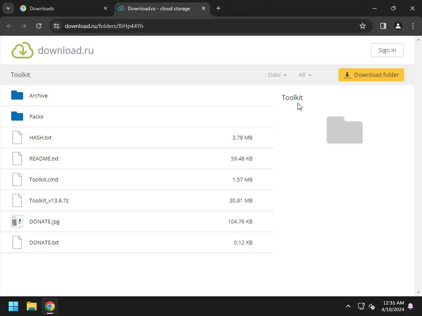The width and height of the screenshot is (422, 316).
Task: Select the Toolkit_v13.6.7z file name
Action: coord(49,200)
